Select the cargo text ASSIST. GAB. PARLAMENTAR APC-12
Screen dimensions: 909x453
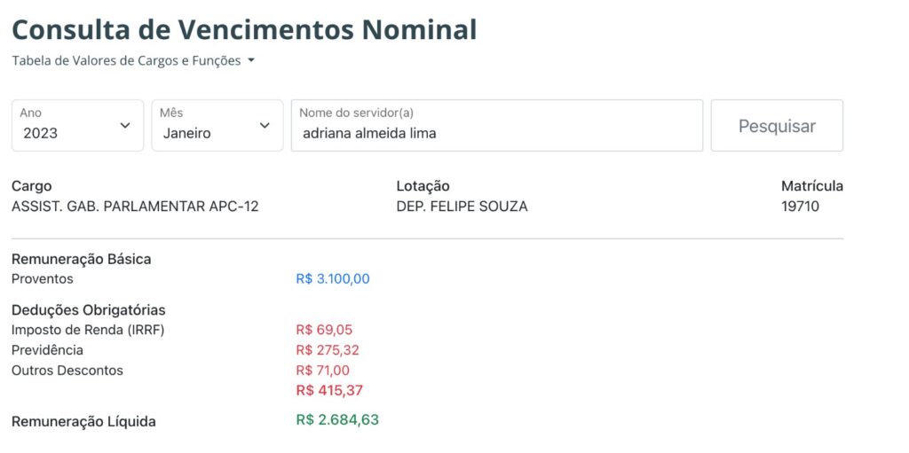[x=135, y=207]
